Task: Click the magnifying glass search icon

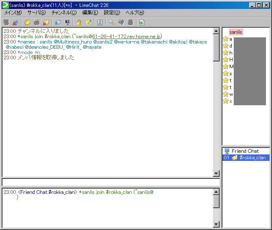Action: [112, 22]
